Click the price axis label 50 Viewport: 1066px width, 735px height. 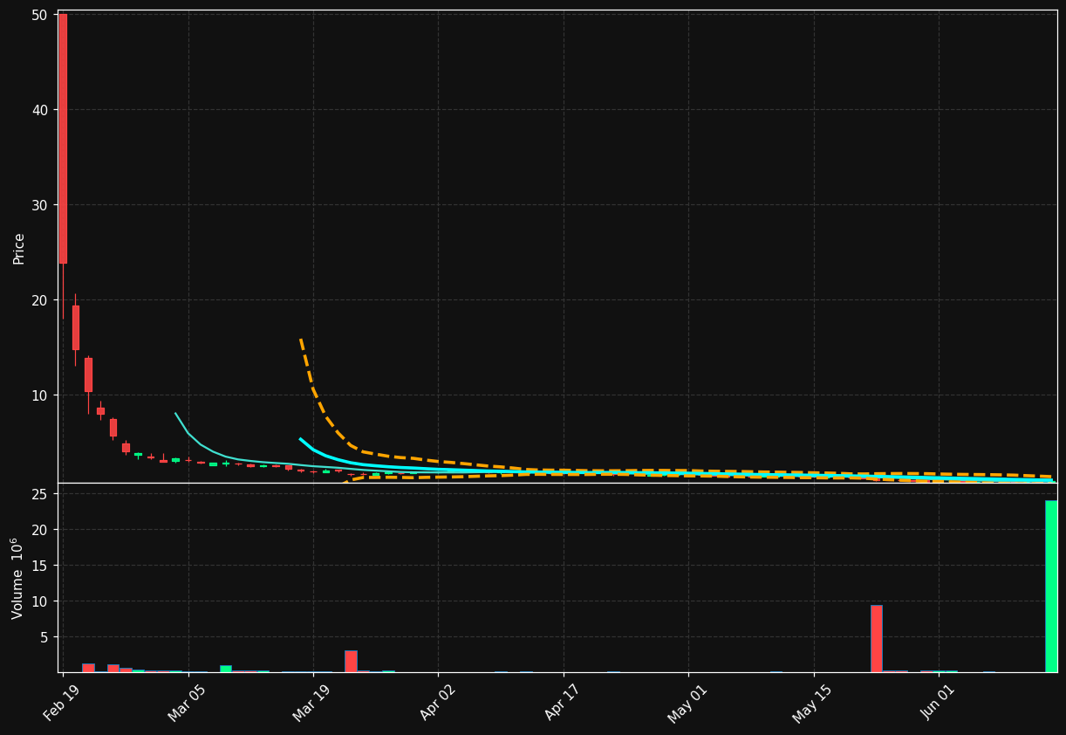point(41,15)
